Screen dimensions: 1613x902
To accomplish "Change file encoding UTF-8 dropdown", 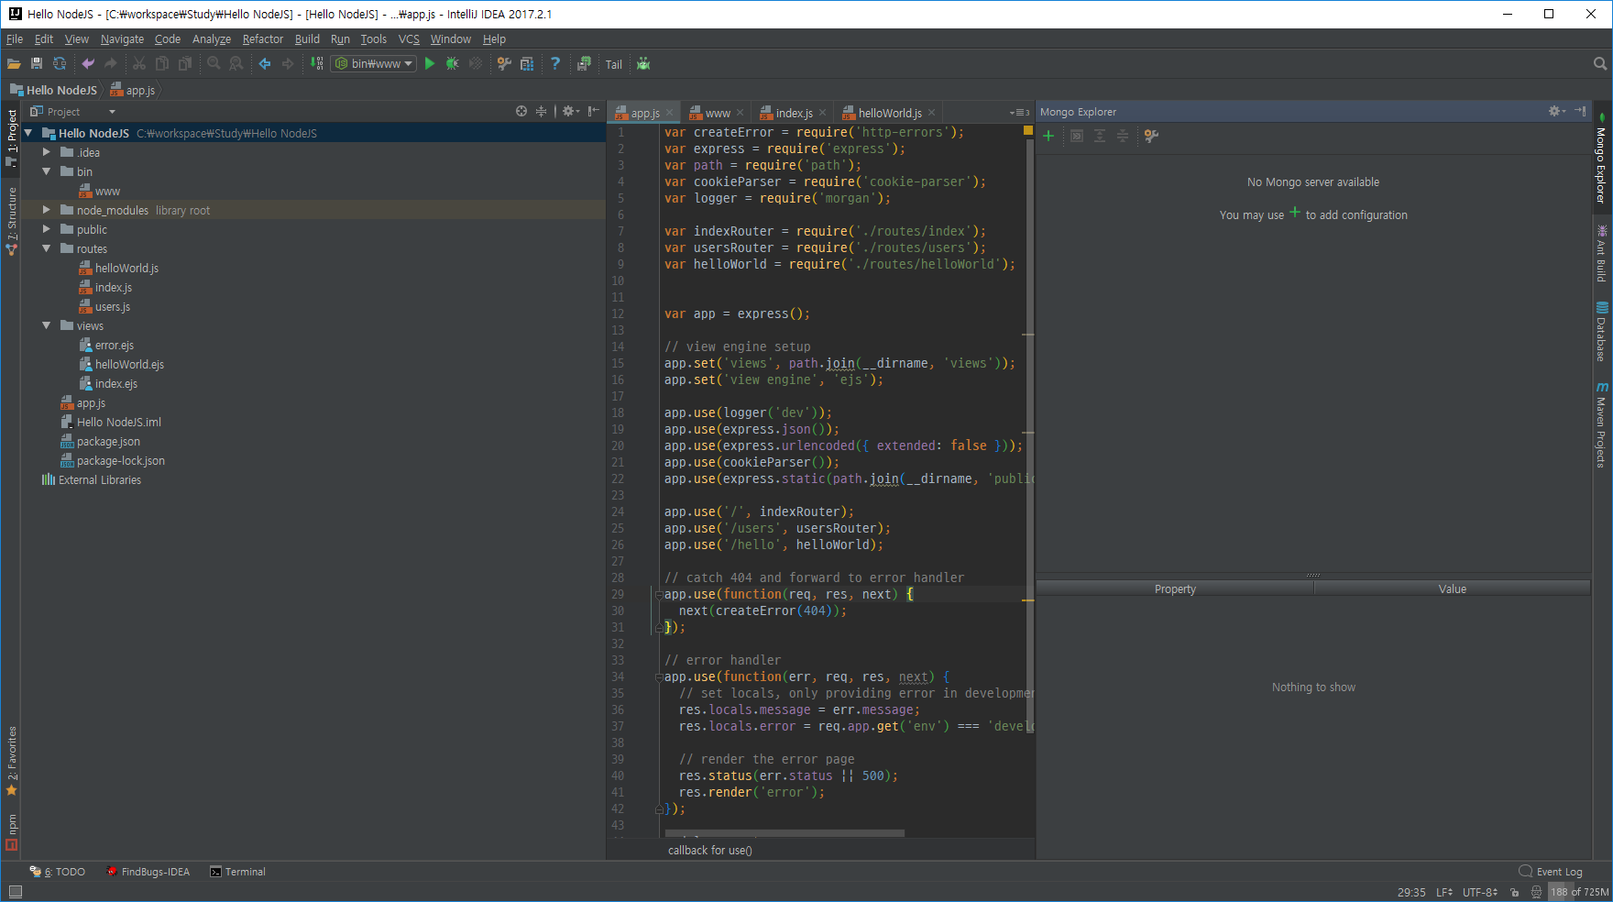I will coord(1480,892).
